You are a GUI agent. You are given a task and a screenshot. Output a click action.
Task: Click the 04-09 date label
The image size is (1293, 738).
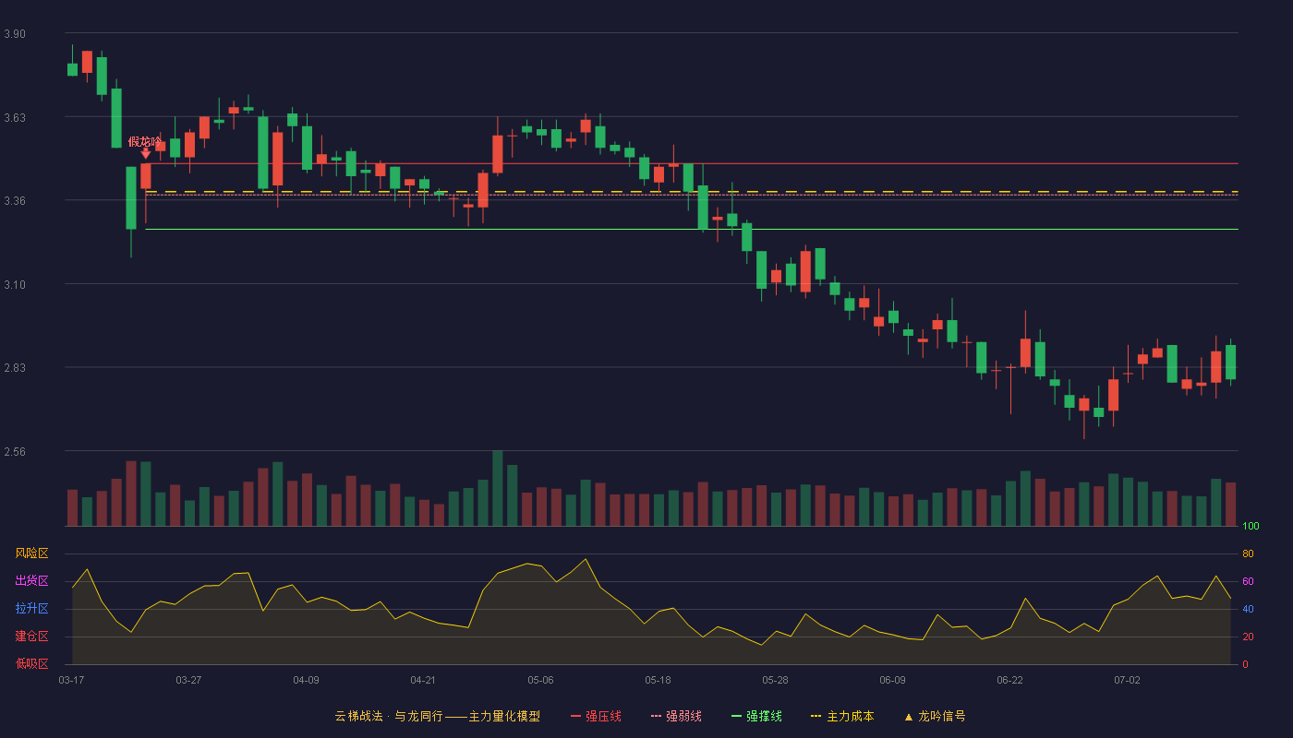pos(306,680)
